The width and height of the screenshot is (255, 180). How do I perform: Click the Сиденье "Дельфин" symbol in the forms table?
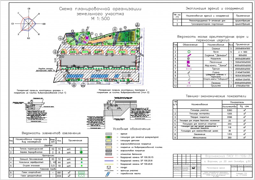point(189,55)
